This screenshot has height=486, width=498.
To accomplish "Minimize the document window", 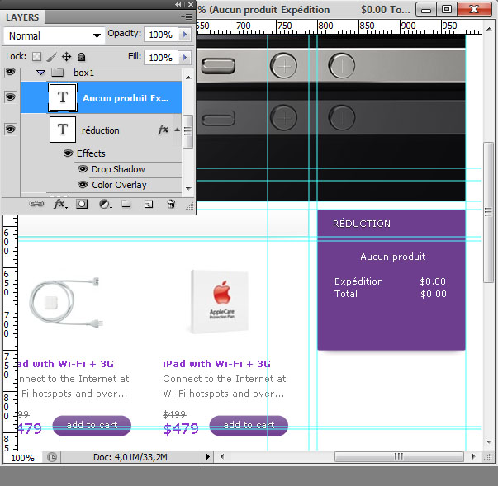I will click(x=426, y=9).
